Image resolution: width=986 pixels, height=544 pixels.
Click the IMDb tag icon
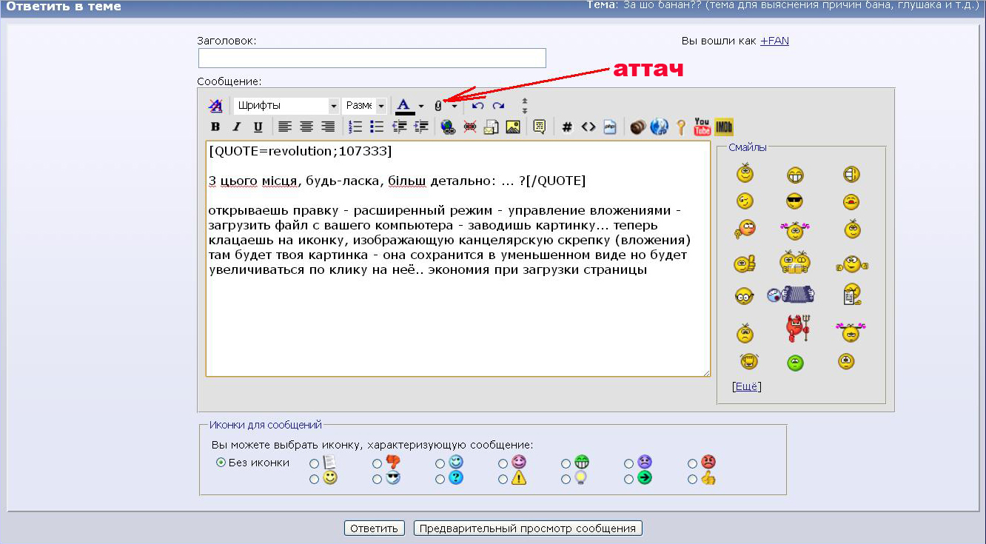724,127
